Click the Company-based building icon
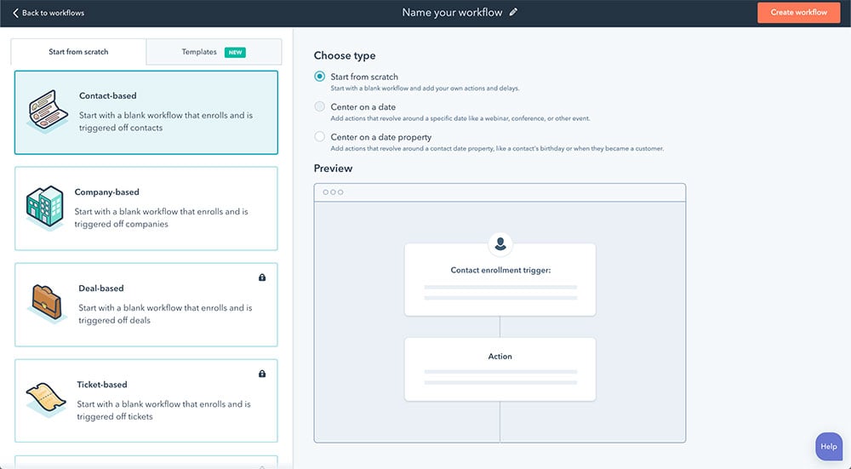Image resolution: width=851 pixels, height=469 pixels. pyautogui.click(x=44, y=208)
